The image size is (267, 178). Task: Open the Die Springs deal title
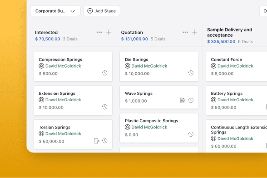click(136, 59)
